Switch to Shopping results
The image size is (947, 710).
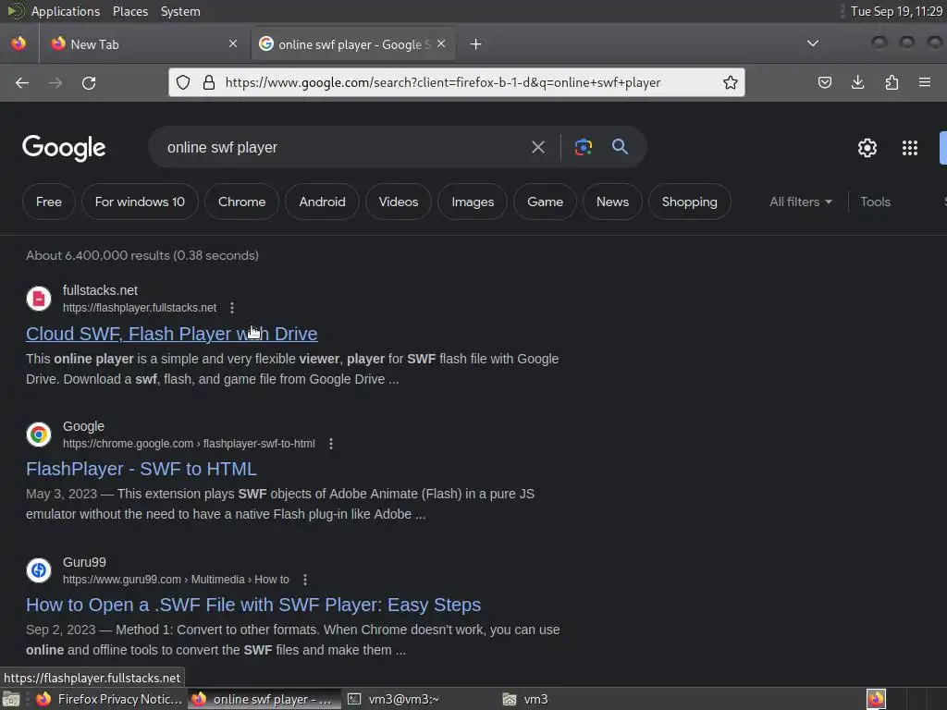click(x=690, y=202)
